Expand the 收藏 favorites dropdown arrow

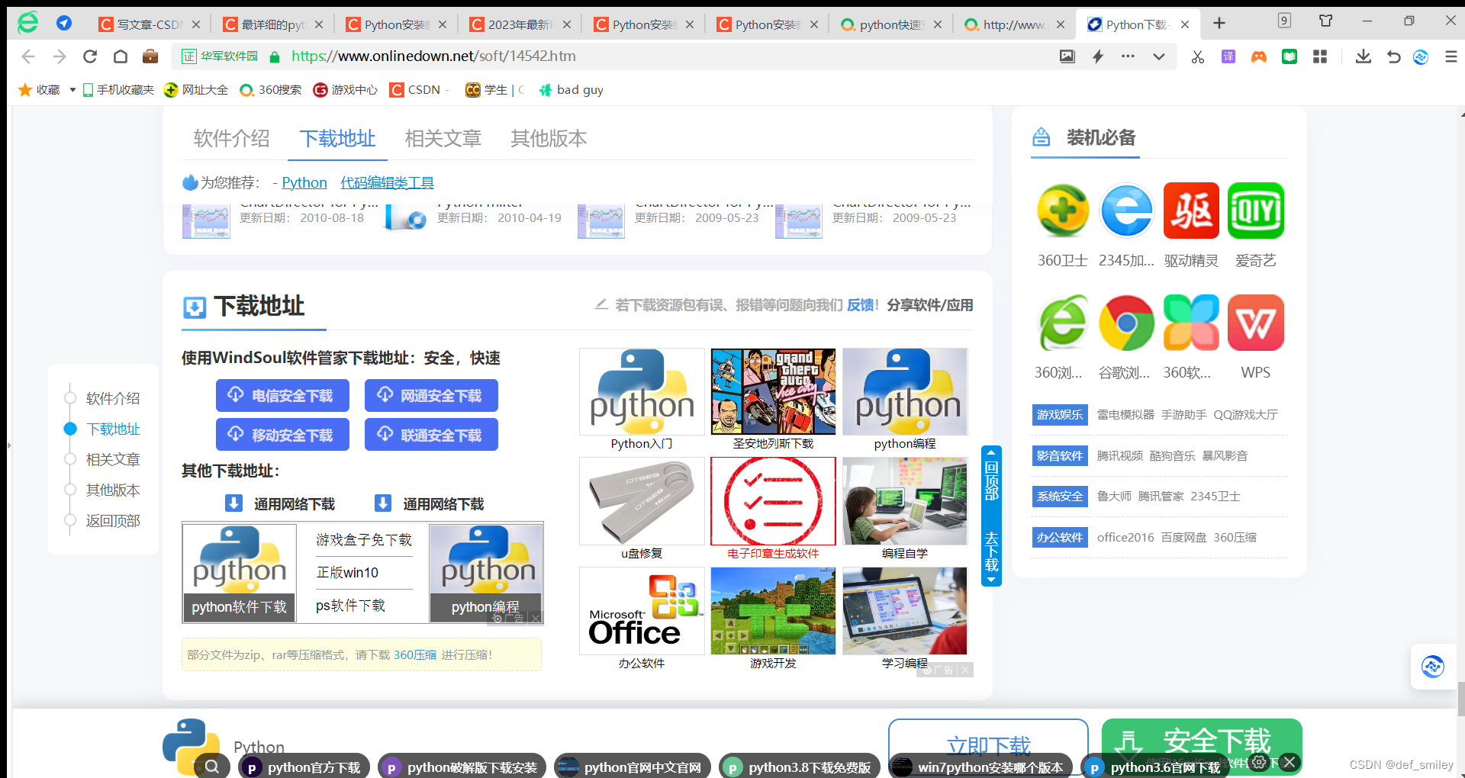[x=72, y=90]
